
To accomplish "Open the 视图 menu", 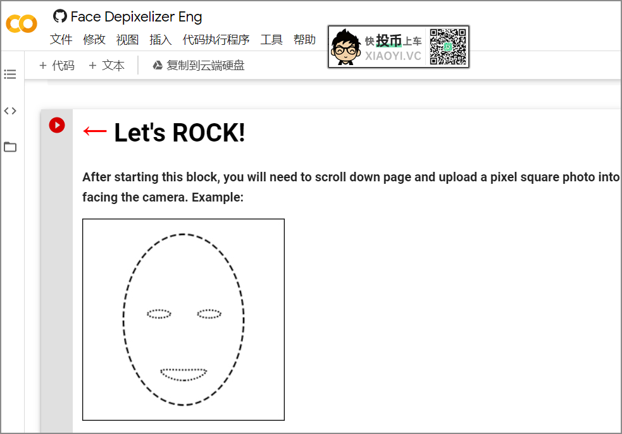I will (127, 40).
